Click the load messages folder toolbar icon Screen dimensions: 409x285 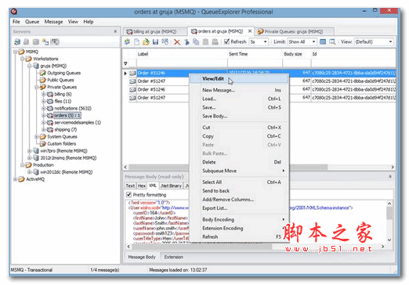pos(146,41)
